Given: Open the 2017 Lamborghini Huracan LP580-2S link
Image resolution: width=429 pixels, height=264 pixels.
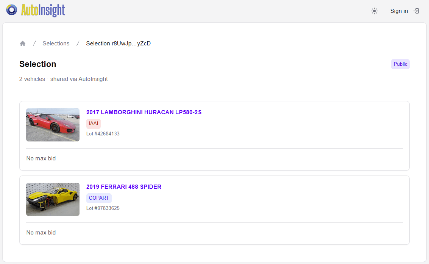Looking at the screenshot, I should [144, 112].
